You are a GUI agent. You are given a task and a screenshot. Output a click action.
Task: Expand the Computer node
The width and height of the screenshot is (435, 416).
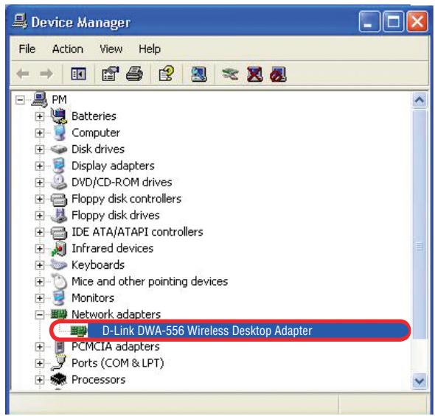click(39, 133)
